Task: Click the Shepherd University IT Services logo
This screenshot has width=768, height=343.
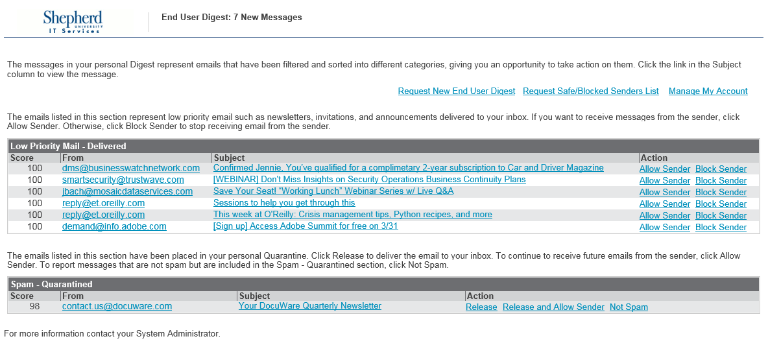Action: tap(75, 21)
